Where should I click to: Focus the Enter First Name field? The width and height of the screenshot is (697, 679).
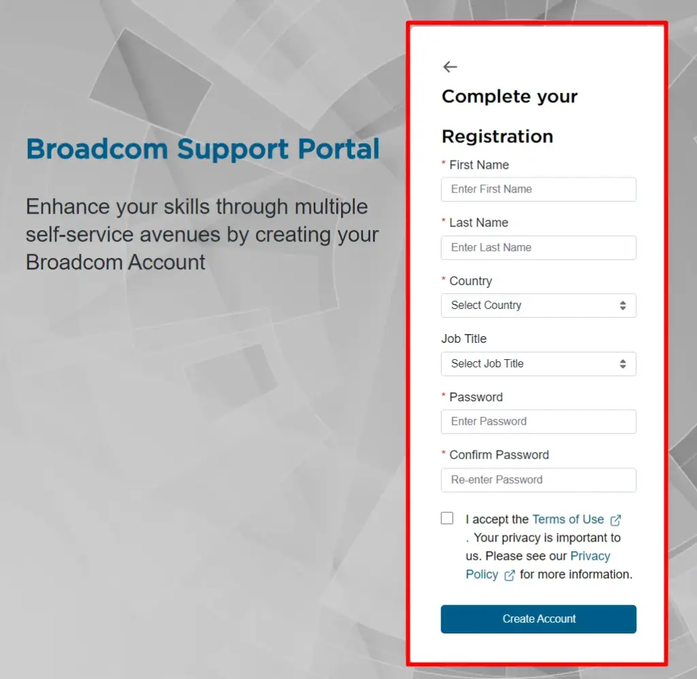pyautogui.click(x=538, y=190)
